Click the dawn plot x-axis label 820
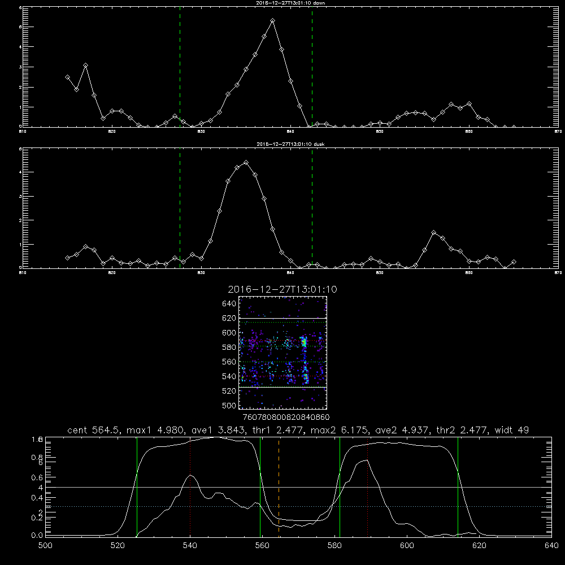565x565 pixels. pyautogui.click(x=112, y=132)
